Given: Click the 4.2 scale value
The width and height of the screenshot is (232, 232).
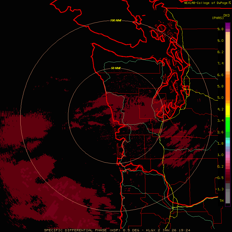Looking at the screenshot, I should [x=220, y=109].
